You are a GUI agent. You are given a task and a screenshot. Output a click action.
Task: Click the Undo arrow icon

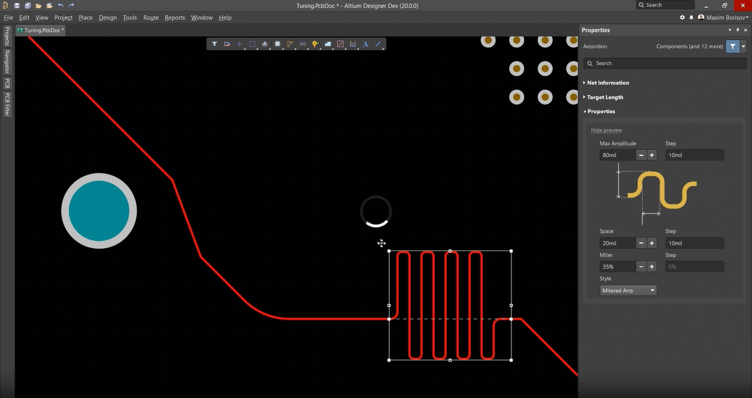(61, 5)
